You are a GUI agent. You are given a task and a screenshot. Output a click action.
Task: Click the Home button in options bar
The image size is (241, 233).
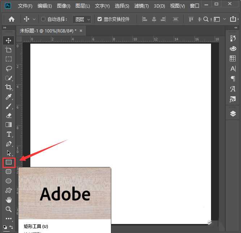point(12,19)
